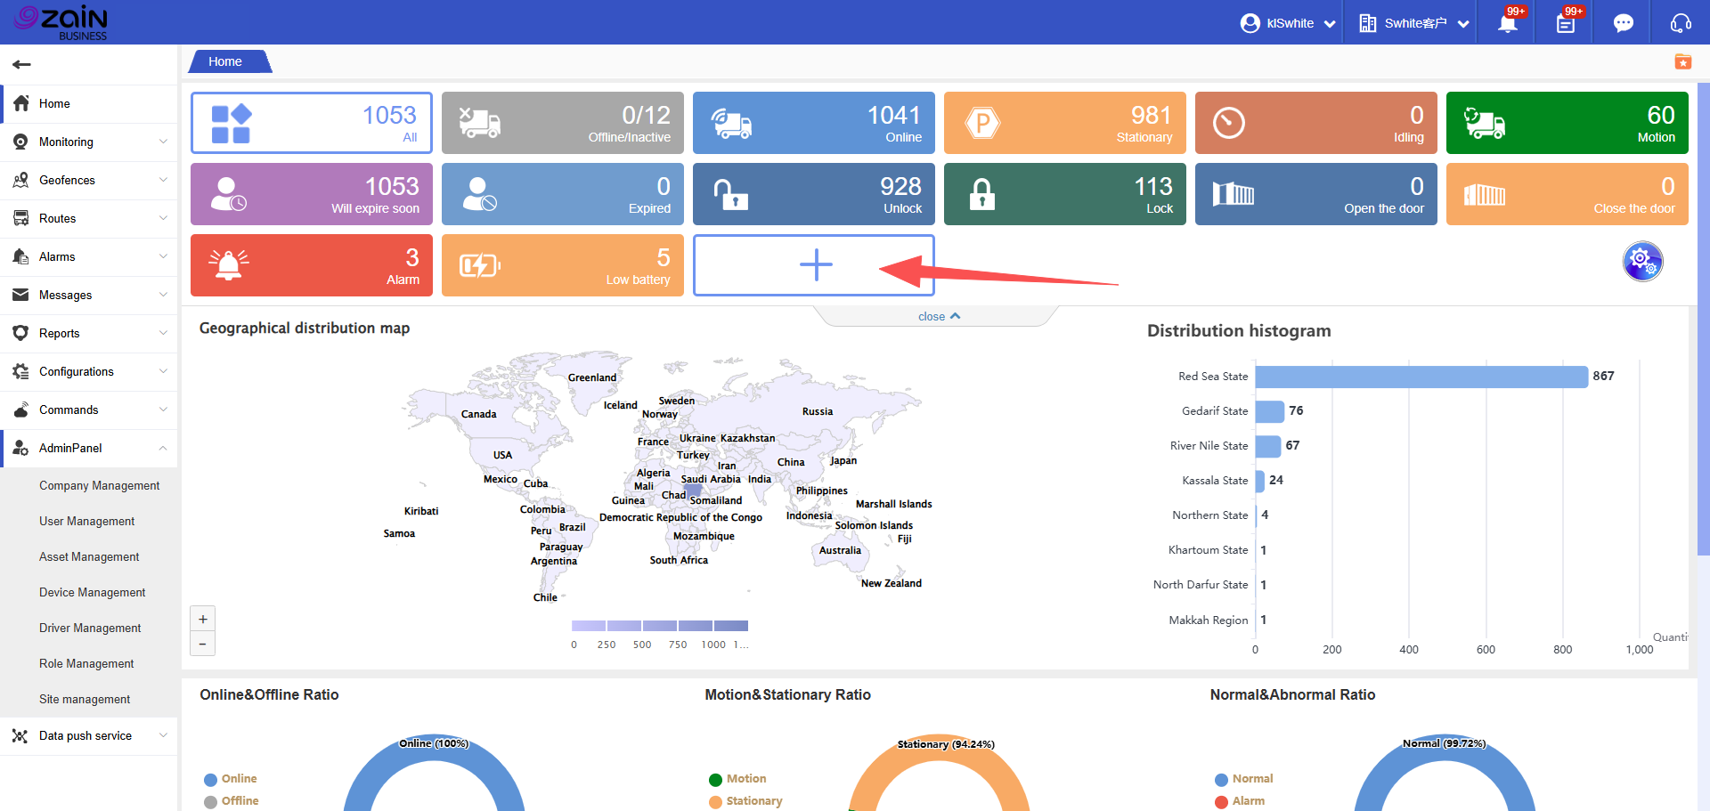This screenshot has height=811, width=1710.
Task: Expand the Monitoring menu
Action: [x=89, y=142]
